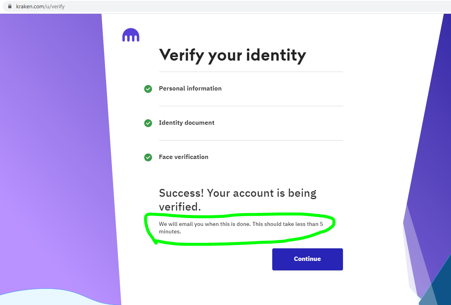The height and width of the screenshot is (305, 451).
Task: Click the word 'minutes.' in the notice
Action: pos(170,231)
